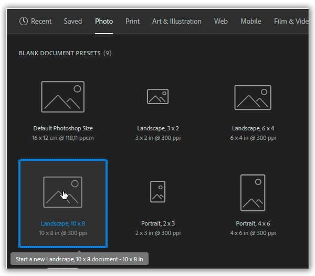The image size is (315, 276).
Task: Choose the Default Photoshop Size preset icon
Action: [62, 97]
